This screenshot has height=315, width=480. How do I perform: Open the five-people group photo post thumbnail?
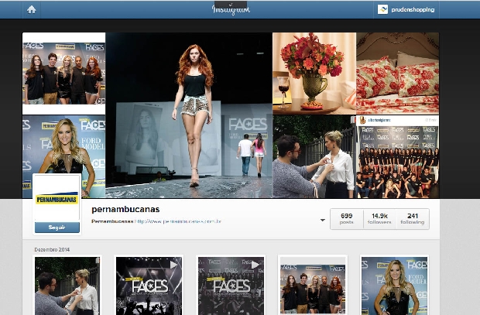pyautogui.click(x=313, y=286)
